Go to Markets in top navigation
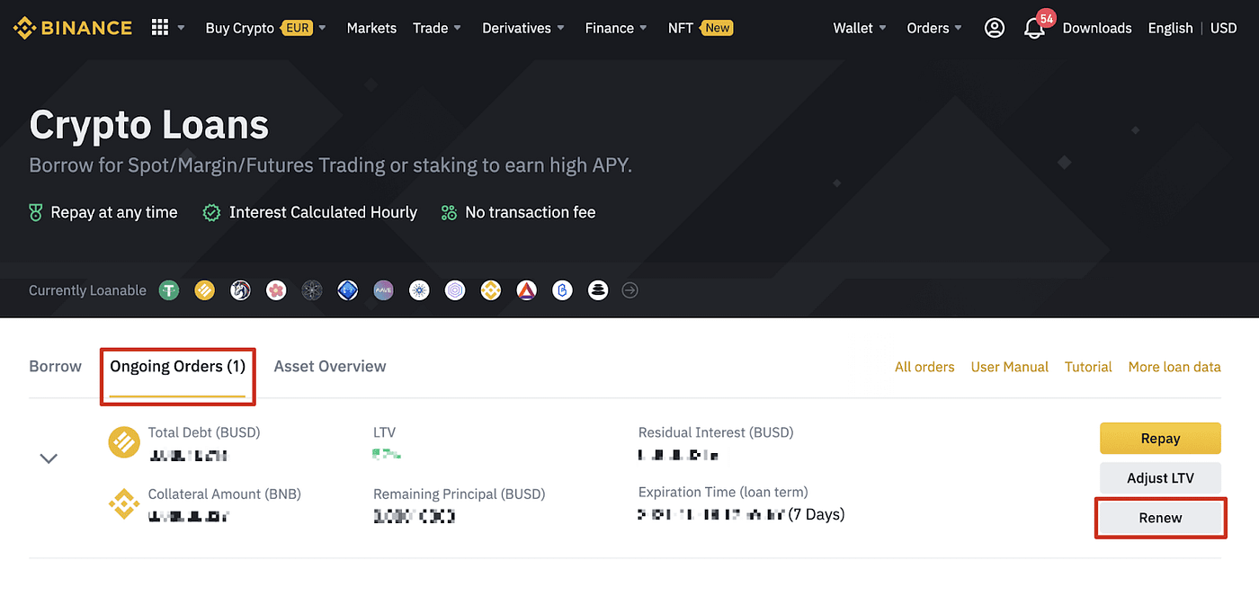The height and width of the screenshot is (605, 1259). [371, 28]
